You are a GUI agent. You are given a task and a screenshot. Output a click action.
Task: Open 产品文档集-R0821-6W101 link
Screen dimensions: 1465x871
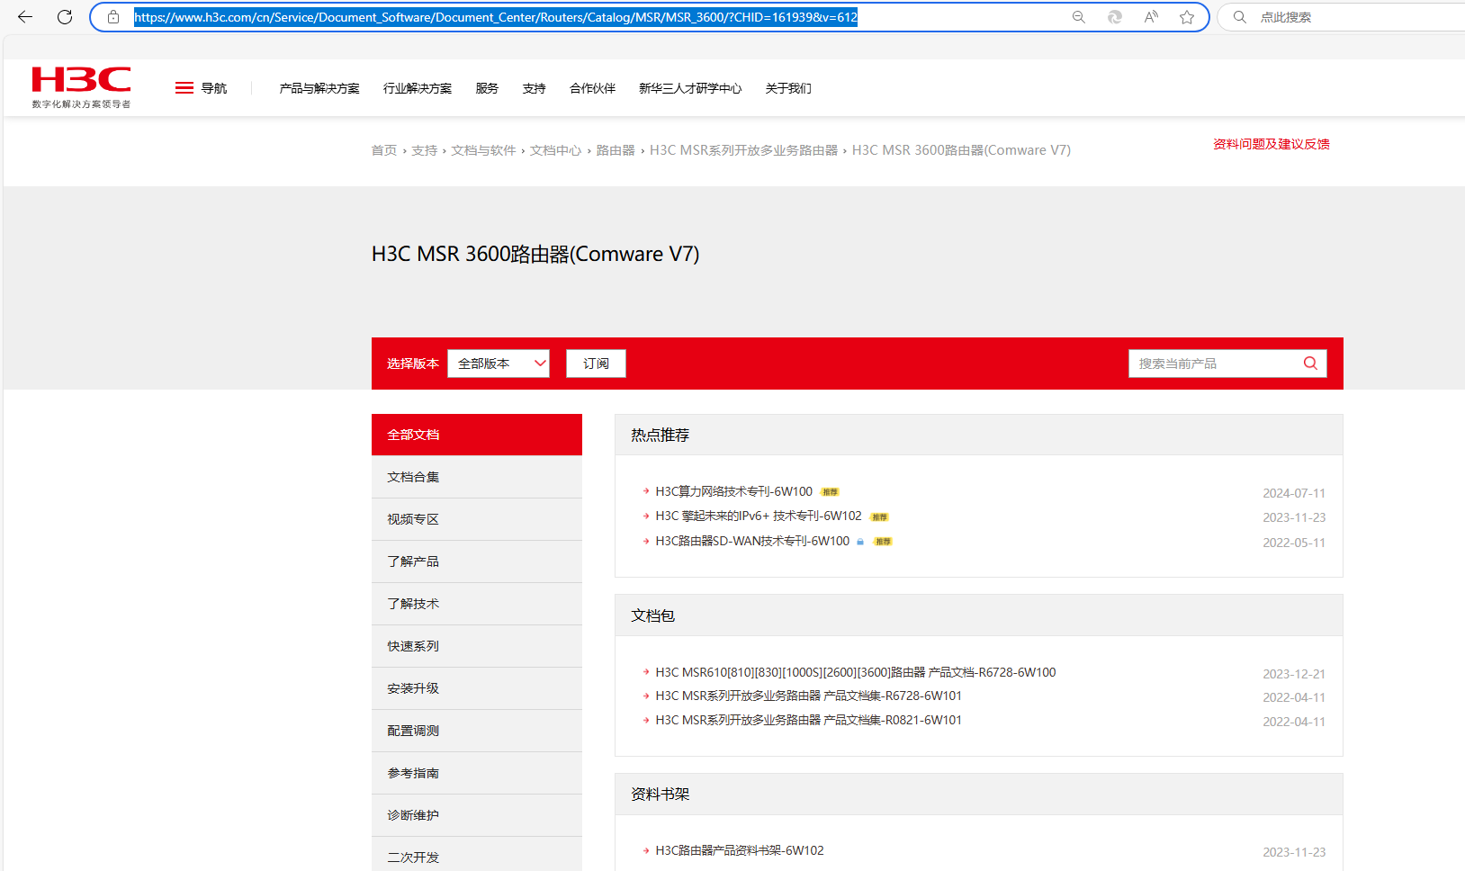tap(808, 720)
